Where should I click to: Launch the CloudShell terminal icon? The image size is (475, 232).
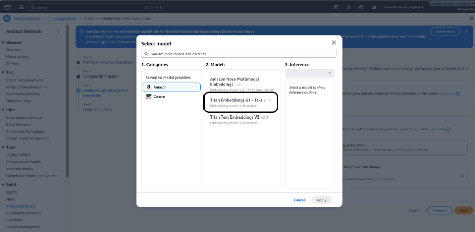click(x=336, y=7)
